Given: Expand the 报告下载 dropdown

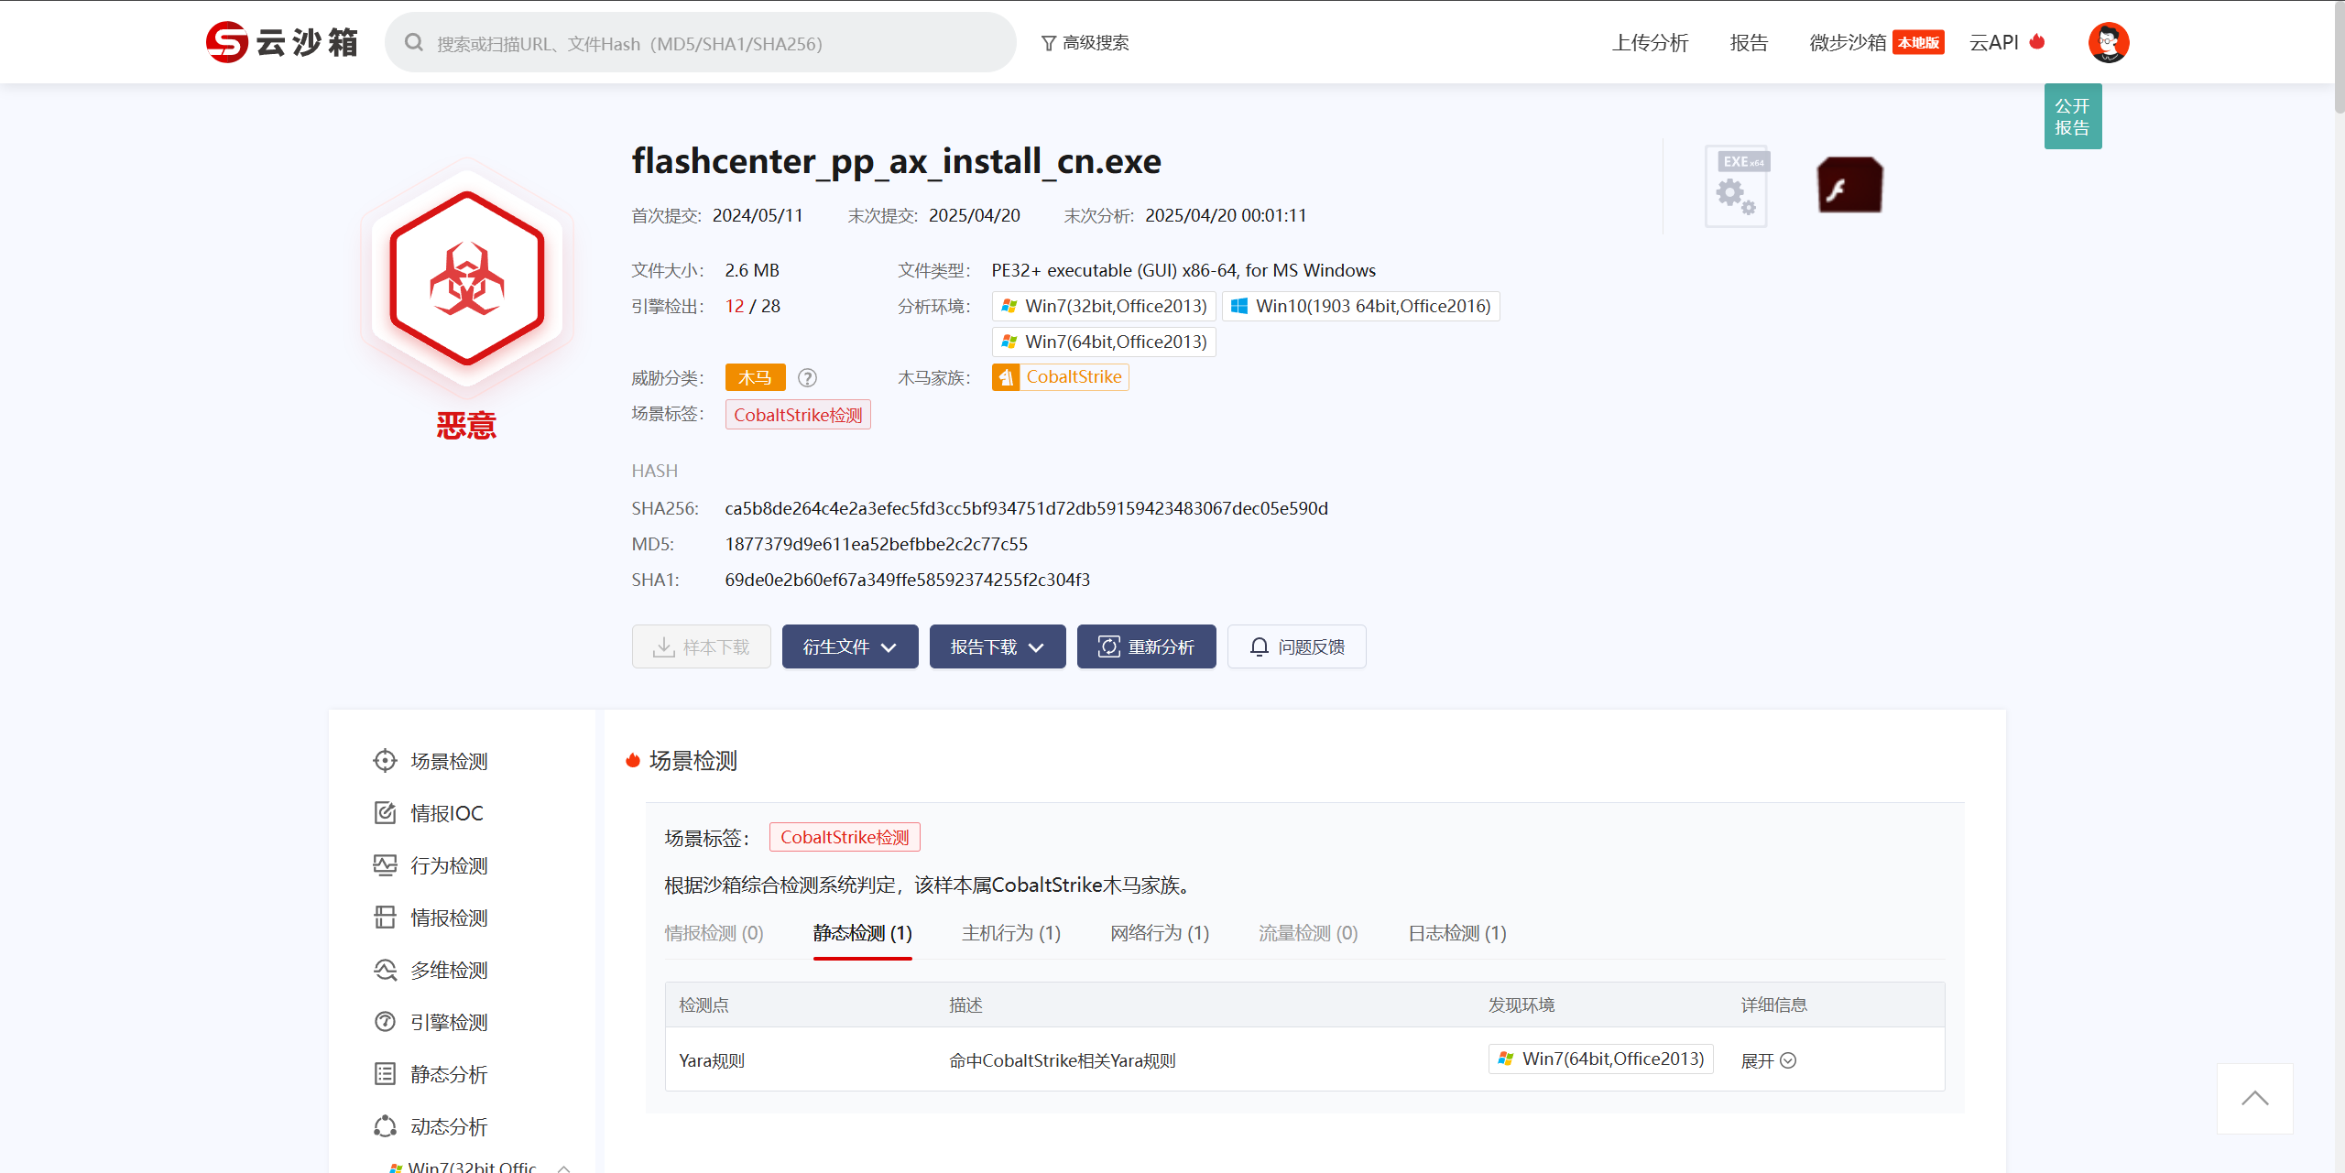Looking at the screenshot, I should click(x=998, y=646).
